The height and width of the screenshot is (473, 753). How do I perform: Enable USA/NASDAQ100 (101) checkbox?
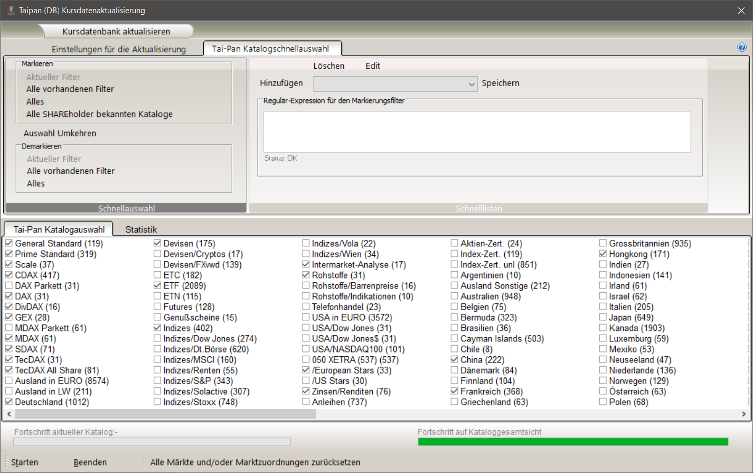tap(306, 349)
